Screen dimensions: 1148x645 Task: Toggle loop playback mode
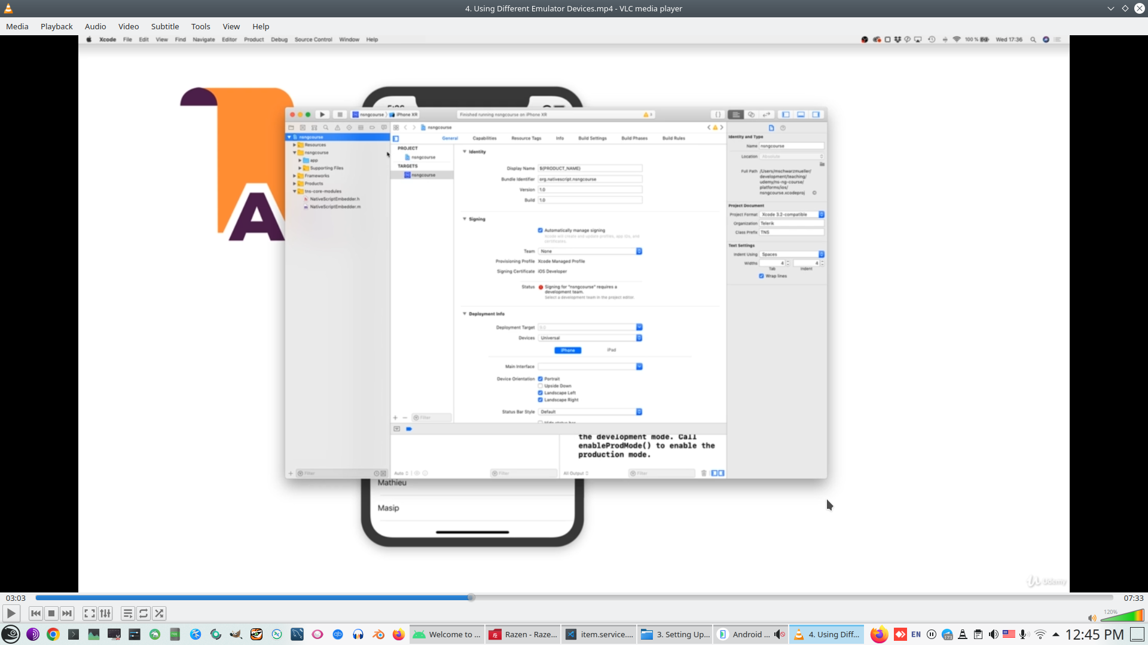[143, 613]
